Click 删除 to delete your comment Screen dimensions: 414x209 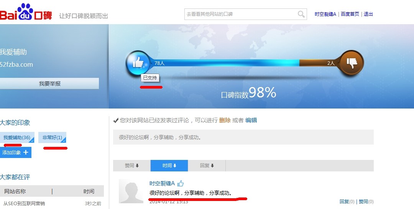pyautogui.click(x=225, y=120)
